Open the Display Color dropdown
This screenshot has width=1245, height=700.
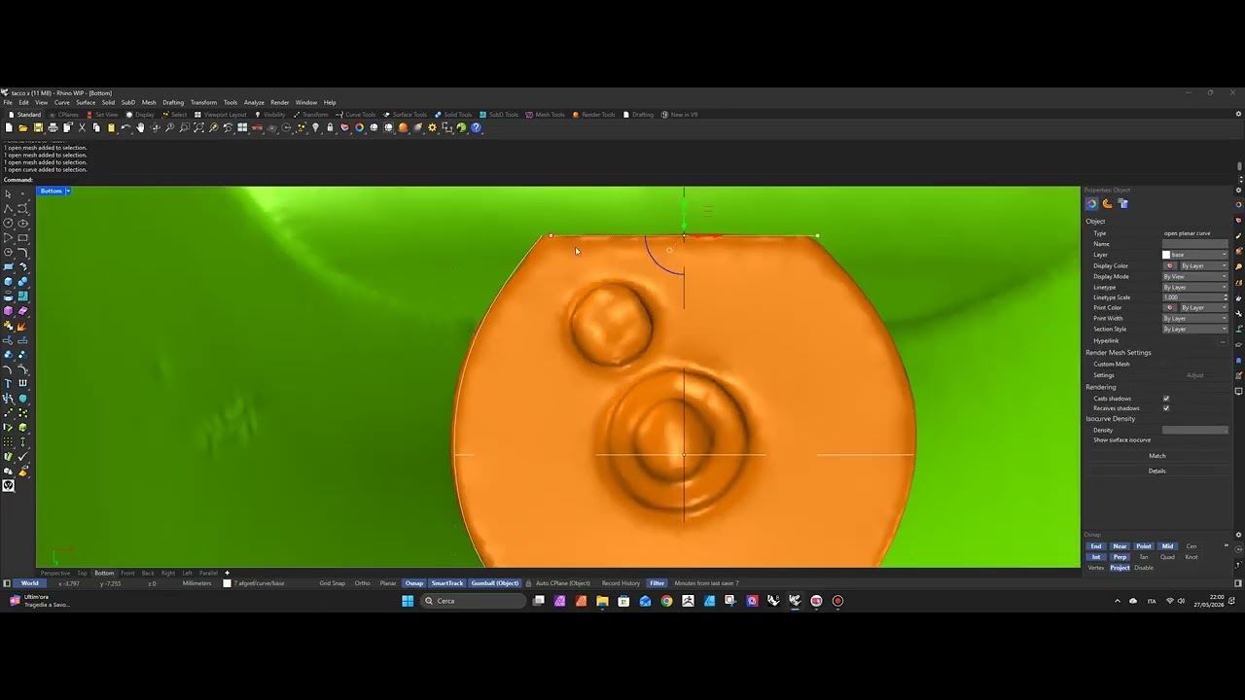tap(1203, 265)
